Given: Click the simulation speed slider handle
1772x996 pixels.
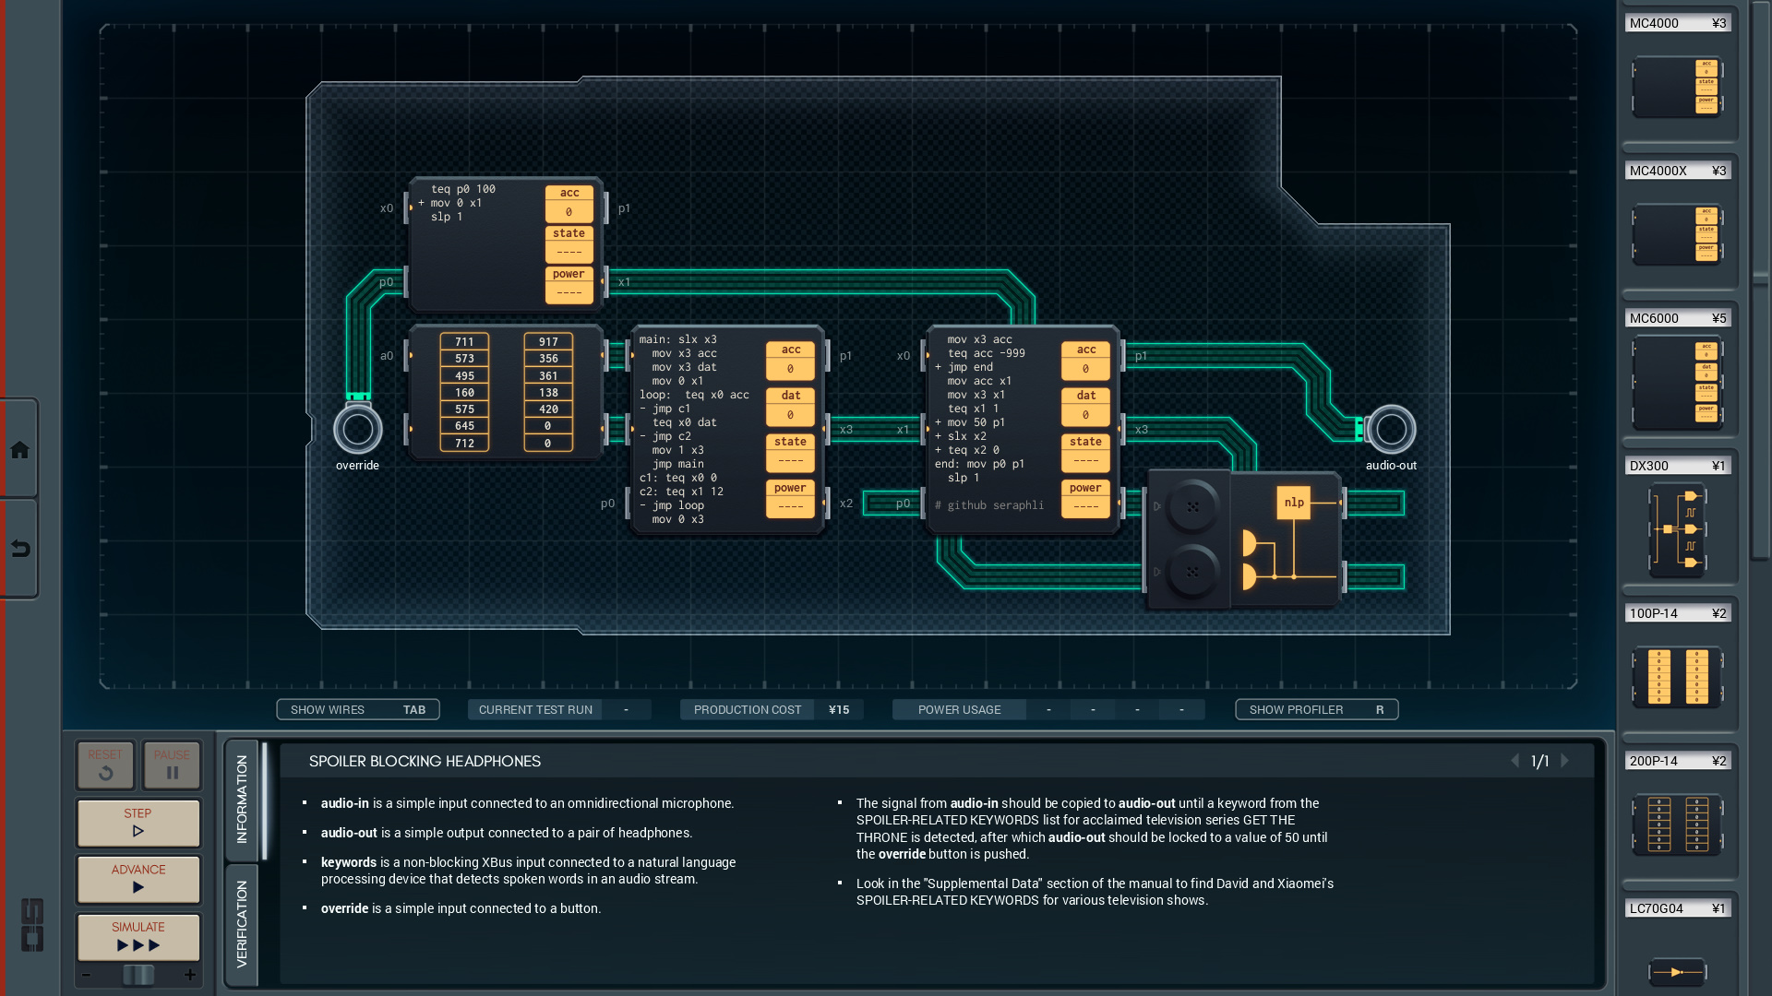Looking at the screenshot, I should pos(138,975).
